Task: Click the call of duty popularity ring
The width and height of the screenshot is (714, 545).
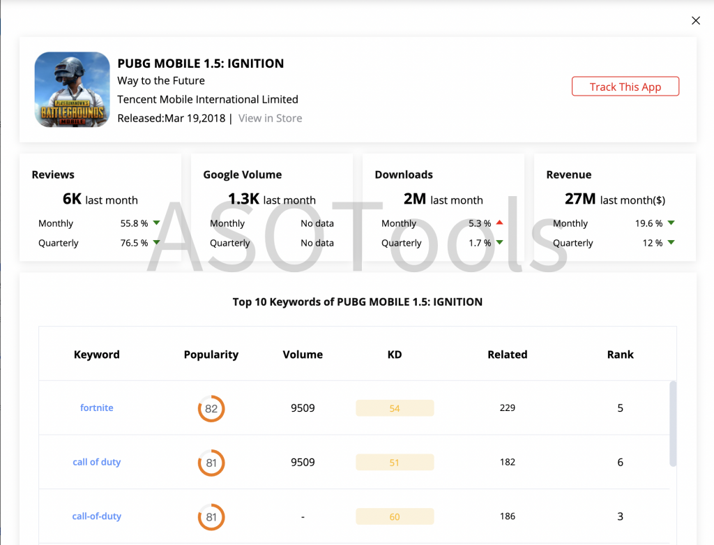Action: coord(211,463)
